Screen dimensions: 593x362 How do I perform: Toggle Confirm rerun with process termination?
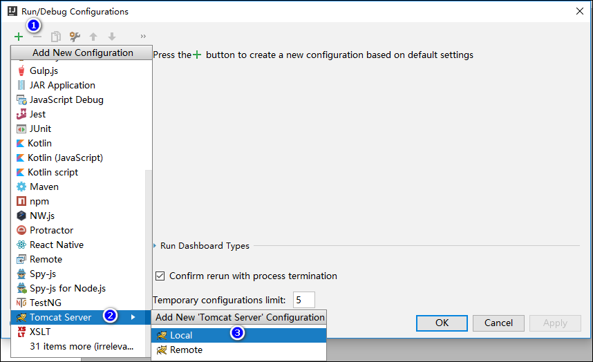[x=160, y=276]
